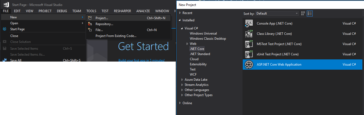Choose Close in the File menu
This screenshot has height=115, width=364.
[43, 36]
